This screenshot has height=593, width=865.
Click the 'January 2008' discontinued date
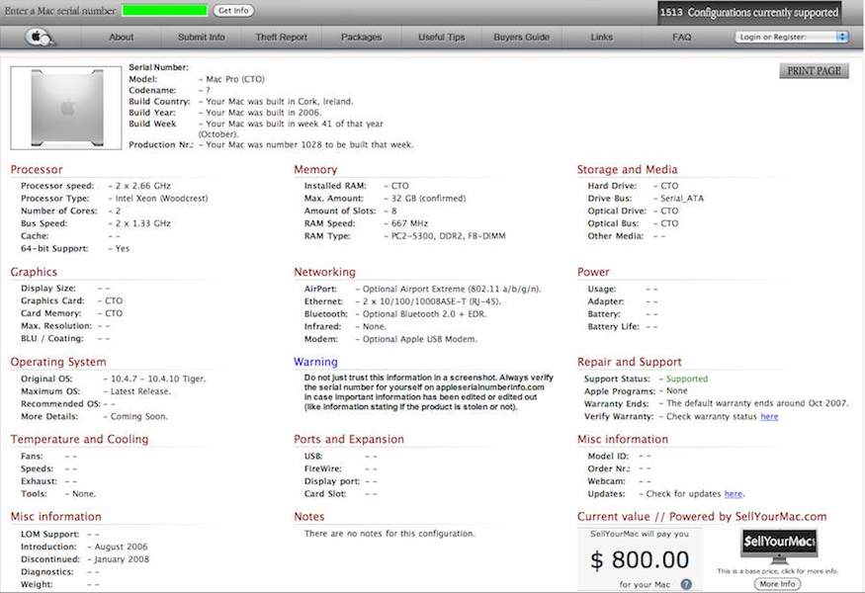click(x=122, y=558)
